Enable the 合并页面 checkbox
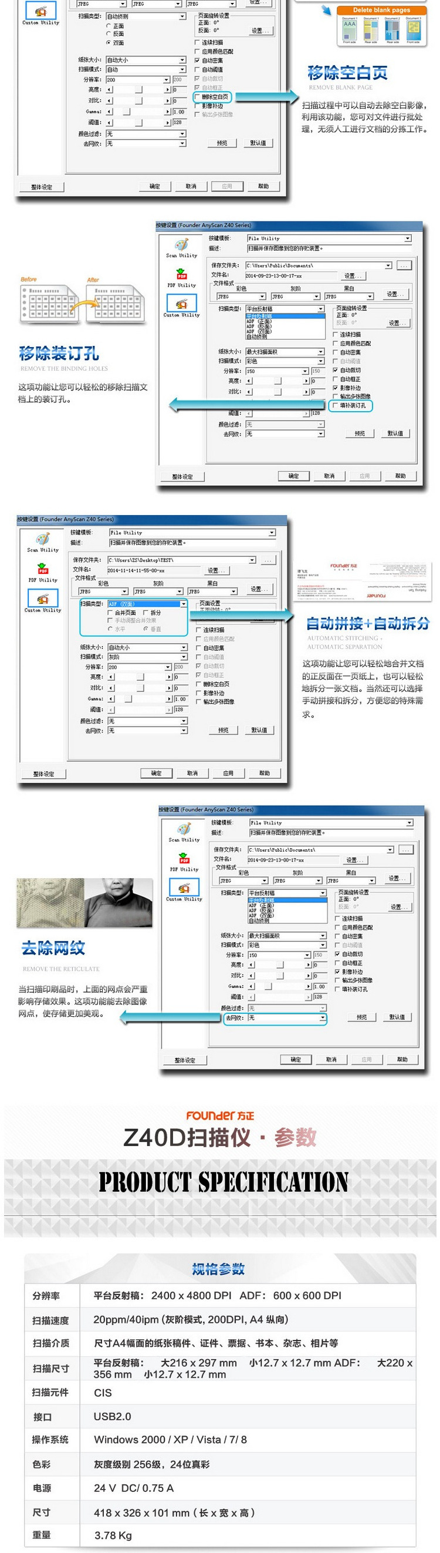Screen dimensions: 440x1553 click(110, 613)
